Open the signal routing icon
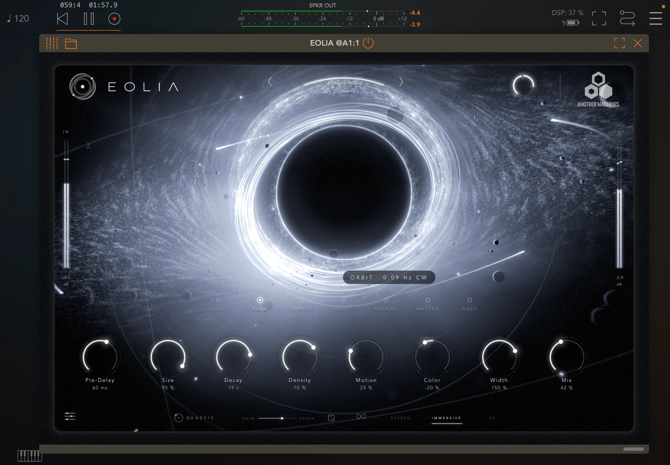 pyautogui.click(x=627, y=18)
